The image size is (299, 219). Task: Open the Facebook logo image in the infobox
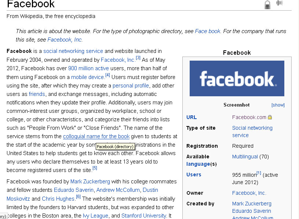tap(237, 78)
